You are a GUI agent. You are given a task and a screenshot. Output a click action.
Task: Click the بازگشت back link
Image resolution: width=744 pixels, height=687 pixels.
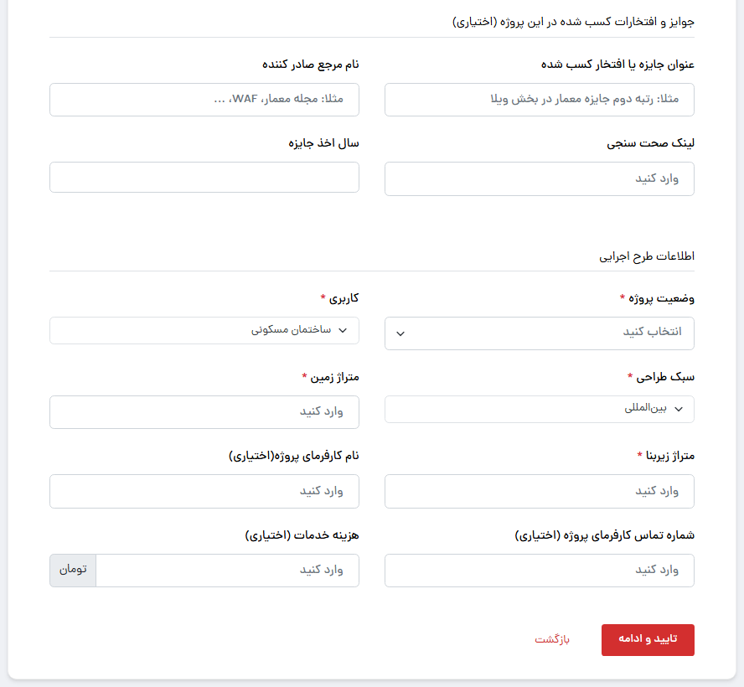pos(552,640)
